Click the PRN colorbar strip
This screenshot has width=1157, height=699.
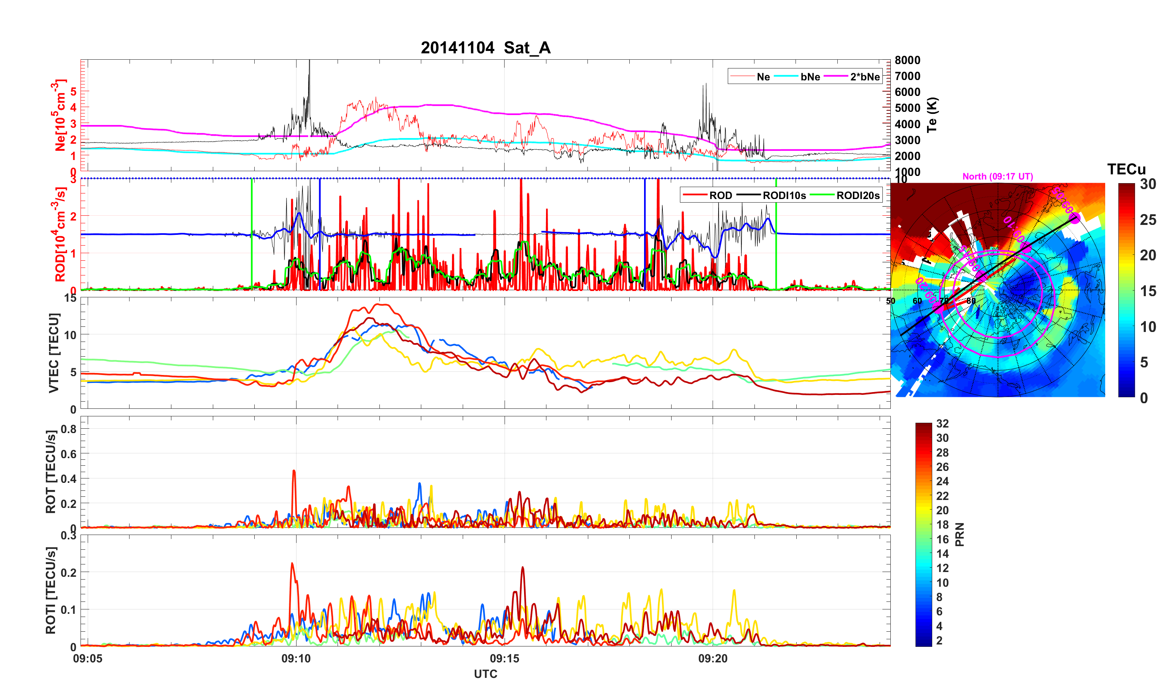[x=923, y=534]
